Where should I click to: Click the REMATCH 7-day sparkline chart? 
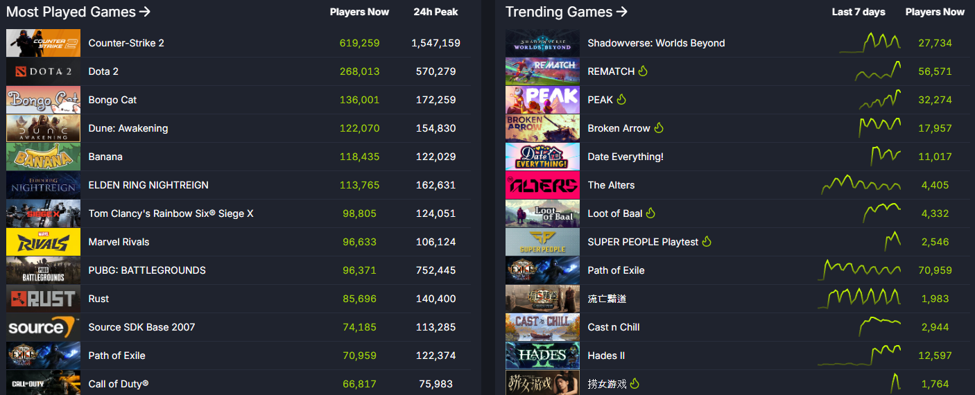point(877,71)
